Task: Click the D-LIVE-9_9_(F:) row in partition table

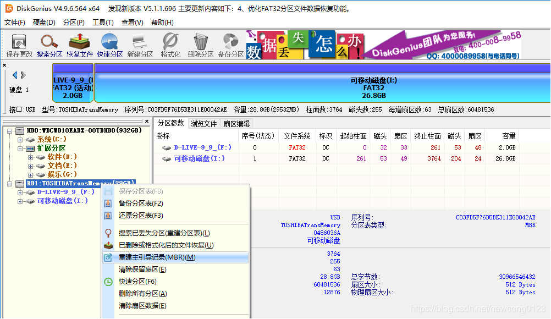Action: click(337, 147)
